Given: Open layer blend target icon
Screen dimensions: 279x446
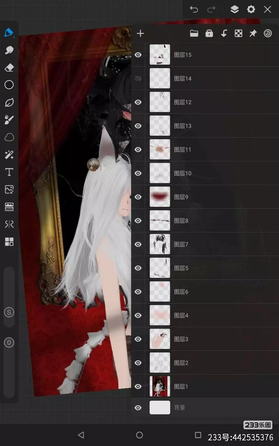Looking at the screenshot, I should coord(268,33).
